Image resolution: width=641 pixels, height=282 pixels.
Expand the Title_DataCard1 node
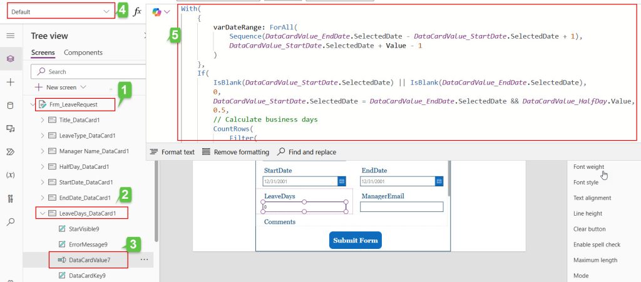(x=43, y=120)
